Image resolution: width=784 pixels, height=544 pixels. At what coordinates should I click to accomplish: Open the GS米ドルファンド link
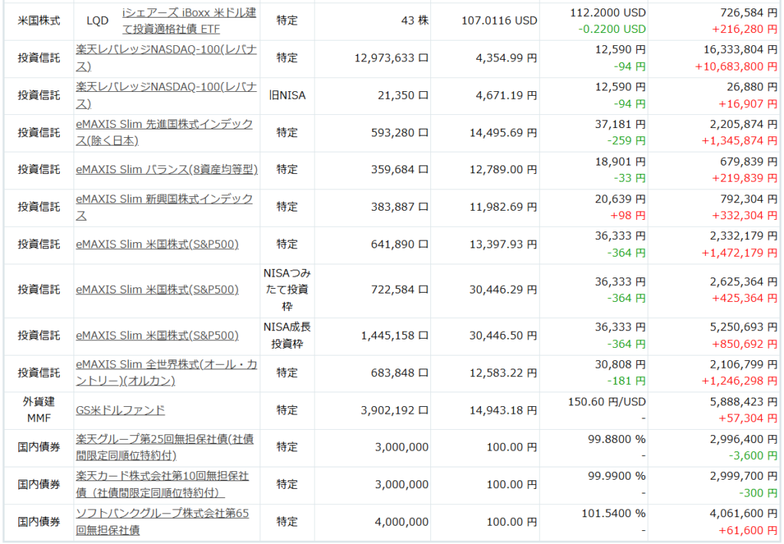(120, 410)
